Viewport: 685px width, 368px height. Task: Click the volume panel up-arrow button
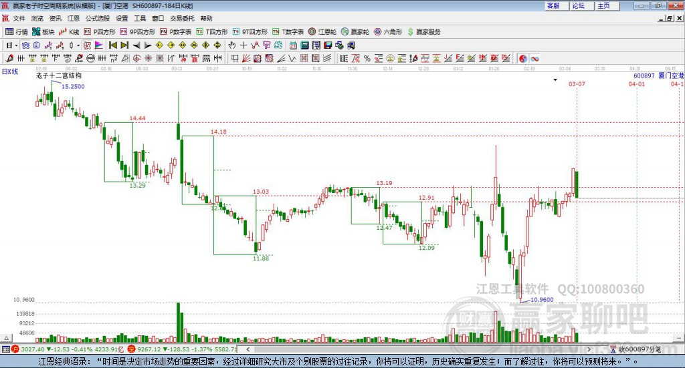pos(6,338)
